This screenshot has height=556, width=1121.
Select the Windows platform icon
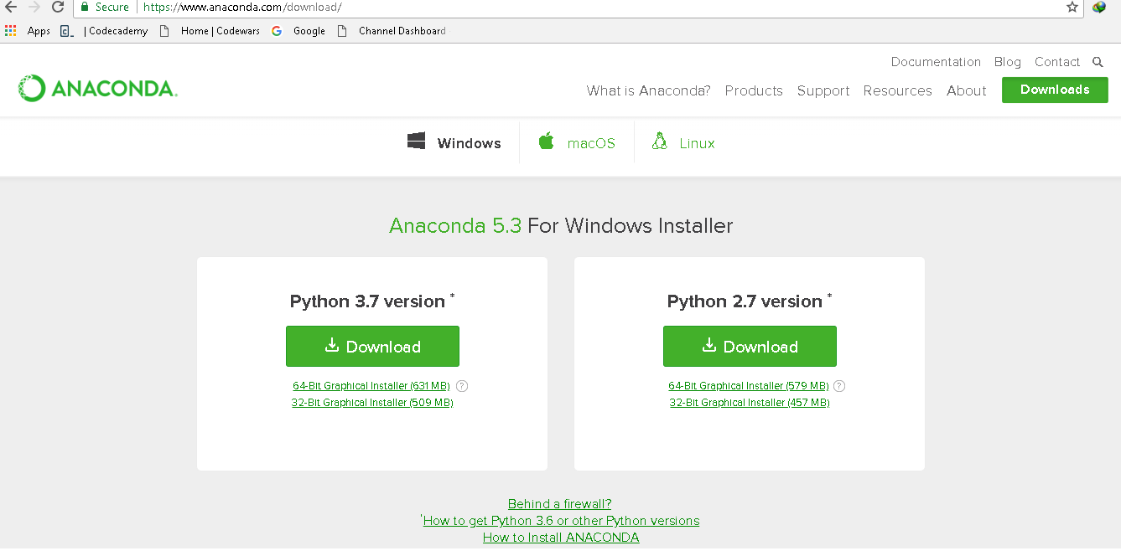coord(417,141)
